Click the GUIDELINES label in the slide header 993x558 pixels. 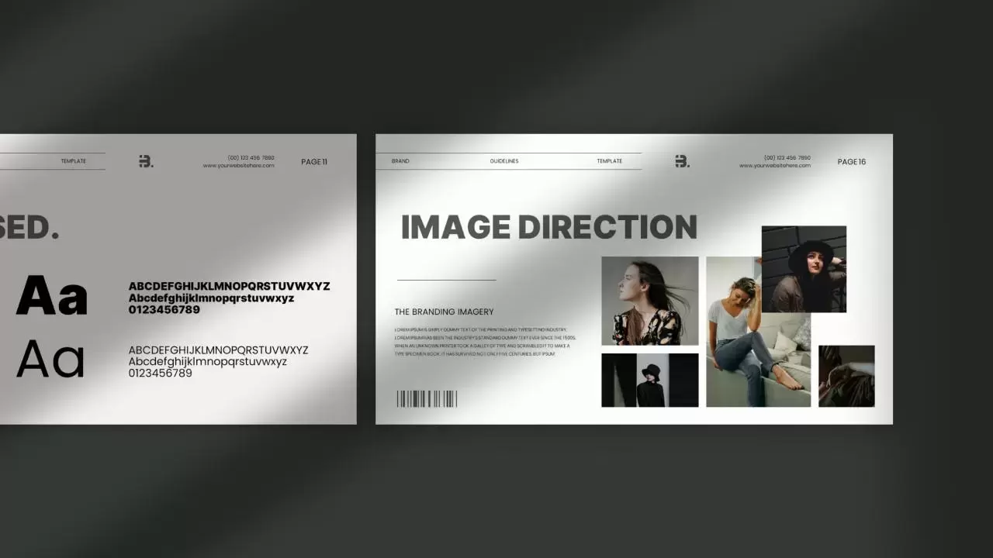click(504, 161)
